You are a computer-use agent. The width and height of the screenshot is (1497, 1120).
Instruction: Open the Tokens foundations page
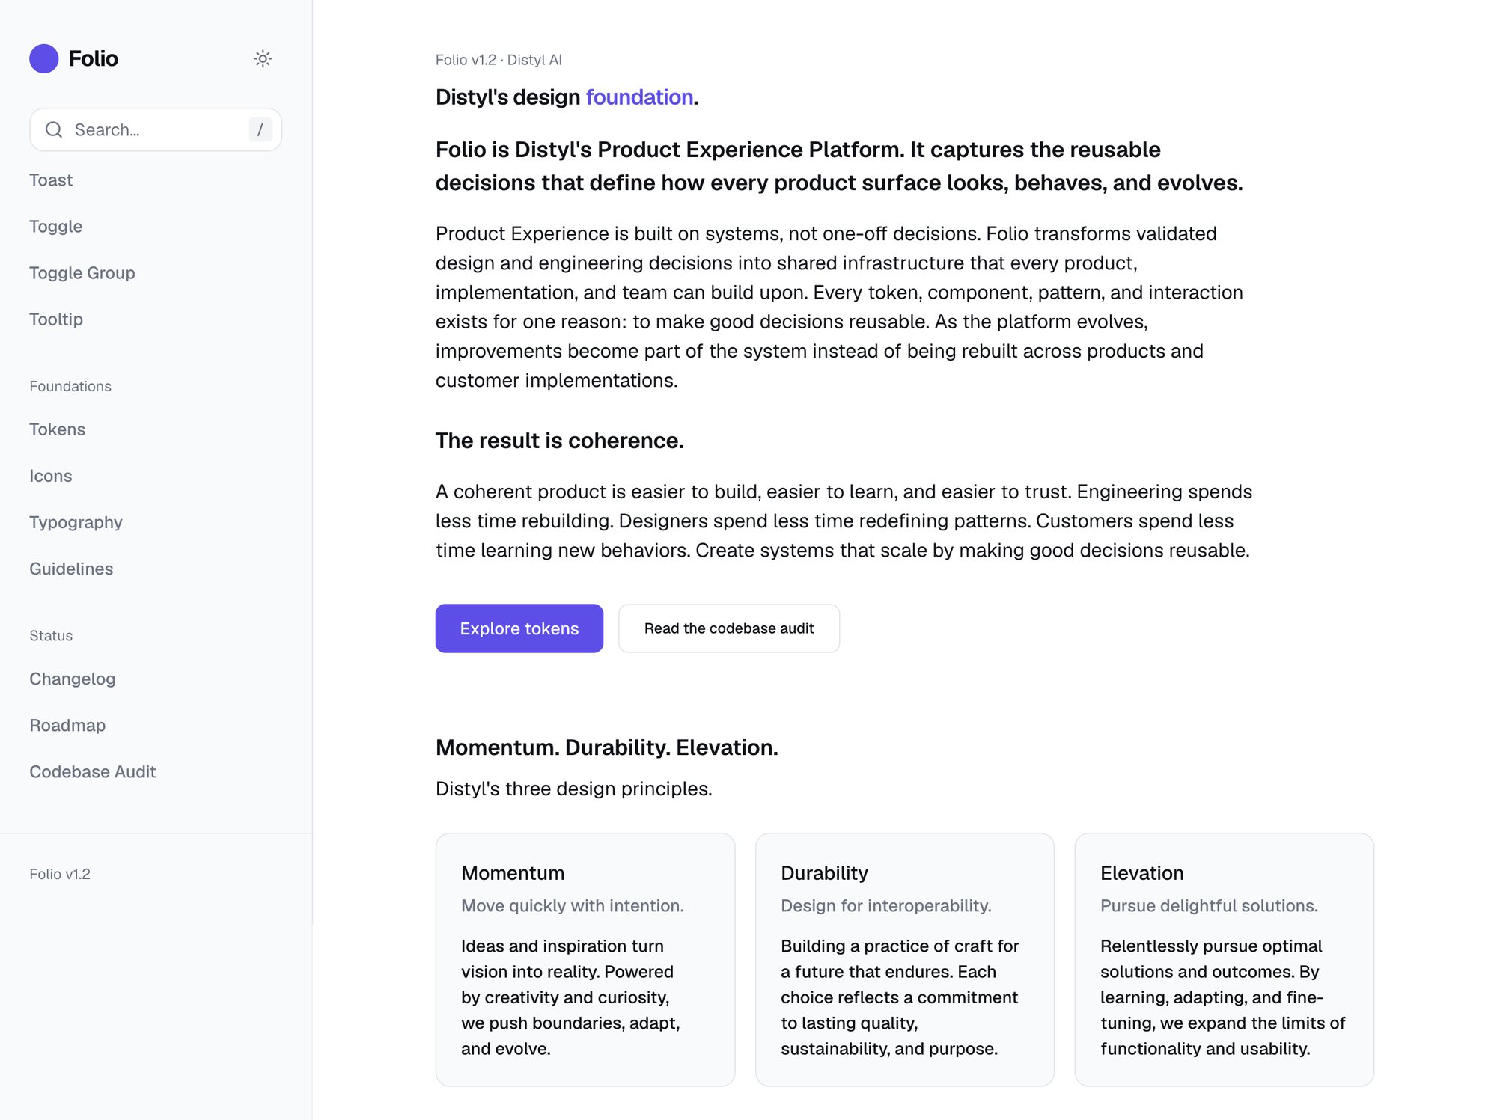(58, 429)
